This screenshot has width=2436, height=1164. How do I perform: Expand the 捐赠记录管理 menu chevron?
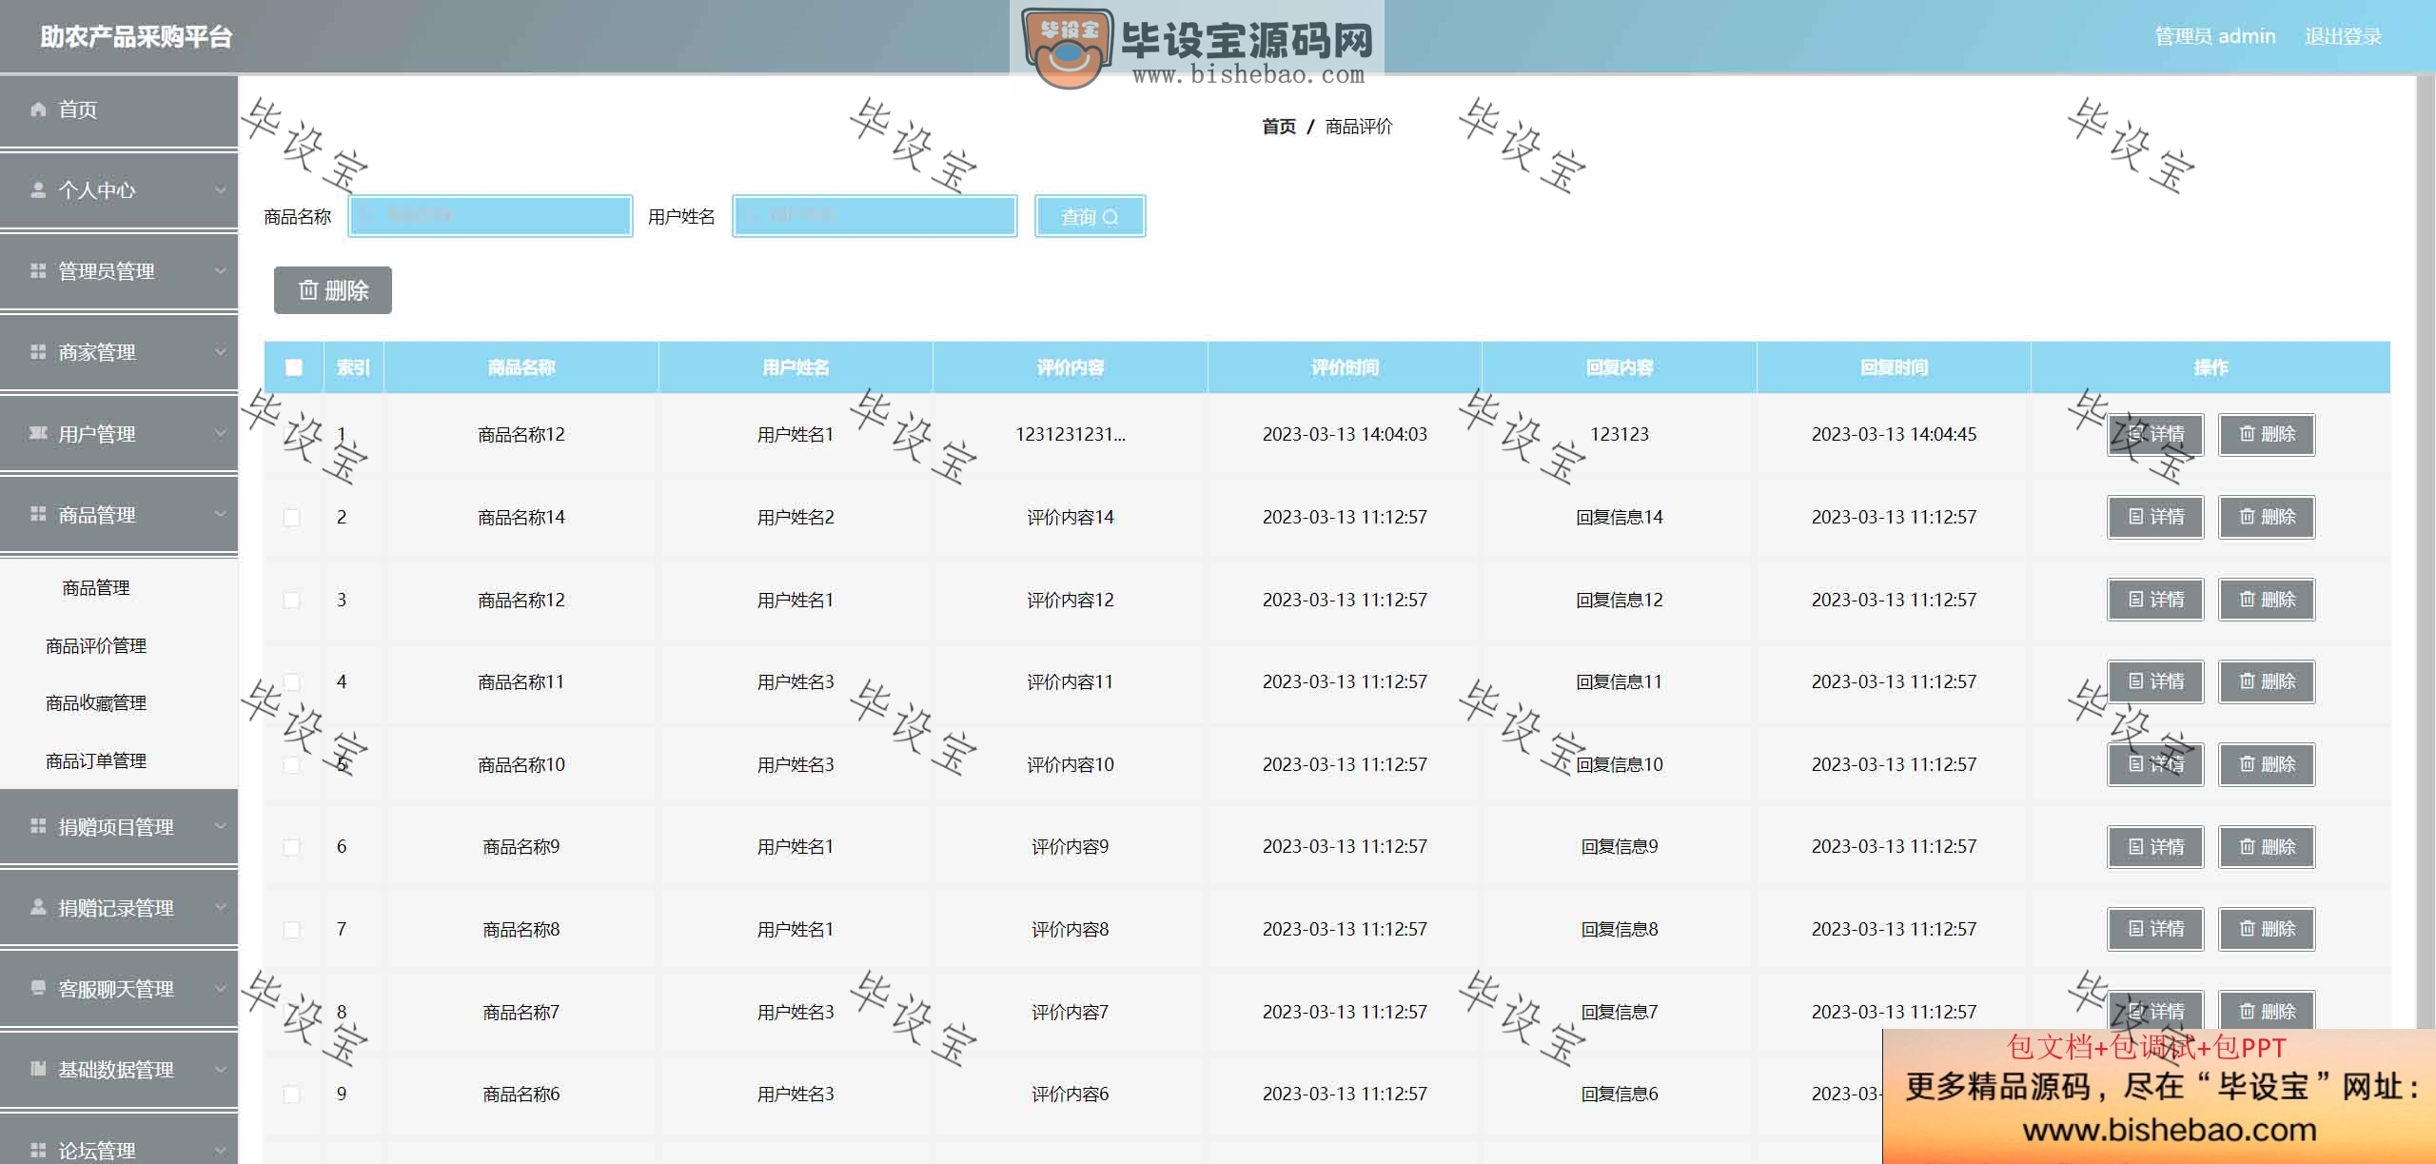[221, 907]
